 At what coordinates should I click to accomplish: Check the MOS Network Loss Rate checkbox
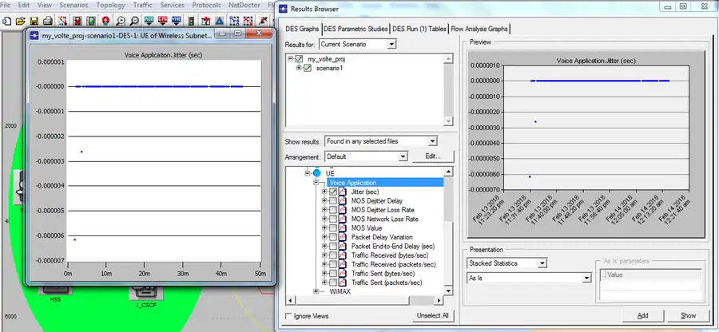(333, 219)
